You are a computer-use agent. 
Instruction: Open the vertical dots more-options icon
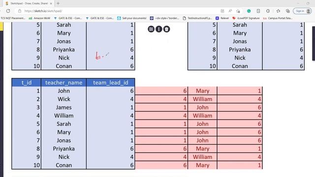coord(158,29)
